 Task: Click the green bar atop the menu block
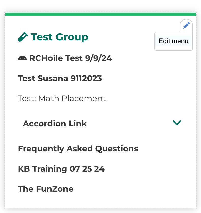pos(100,14)
